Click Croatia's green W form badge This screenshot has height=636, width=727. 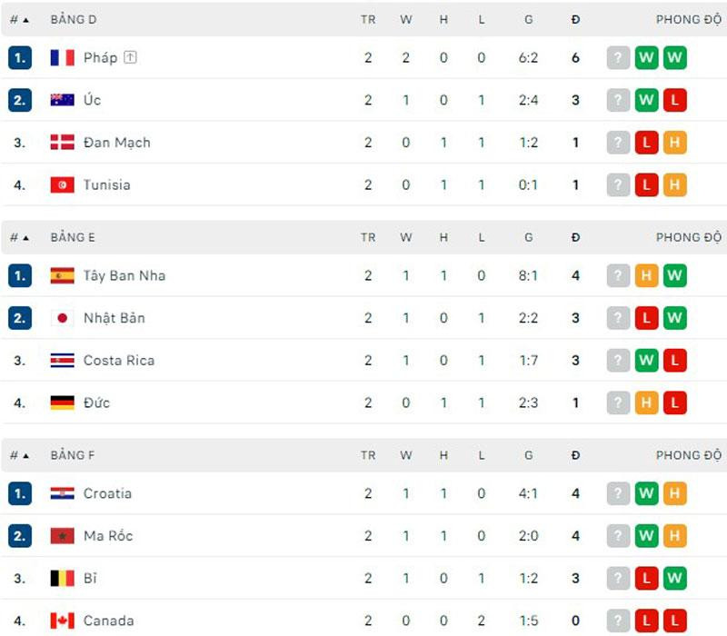click(x=646, y=494)
